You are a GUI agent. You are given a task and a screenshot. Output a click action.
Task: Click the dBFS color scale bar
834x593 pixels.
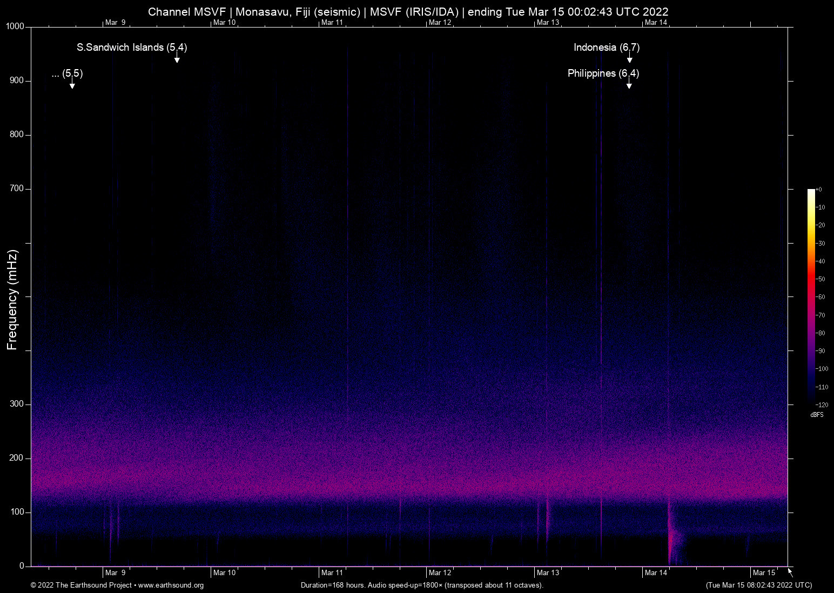tap(811, 296)
